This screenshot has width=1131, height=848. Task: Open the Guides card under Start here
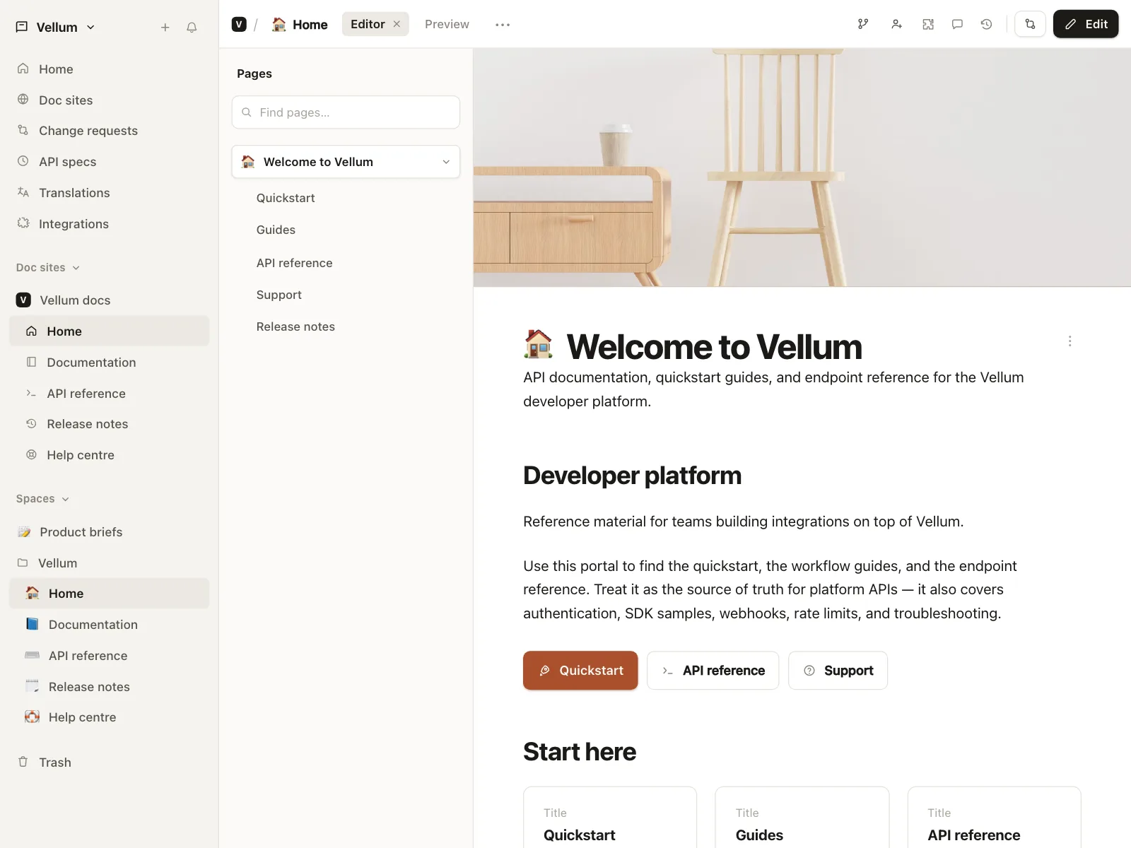coord(802,818)
